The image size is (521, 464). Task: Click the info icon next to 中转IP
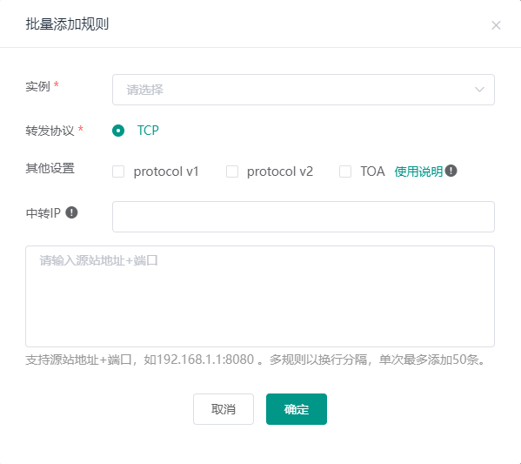(71, 212)
